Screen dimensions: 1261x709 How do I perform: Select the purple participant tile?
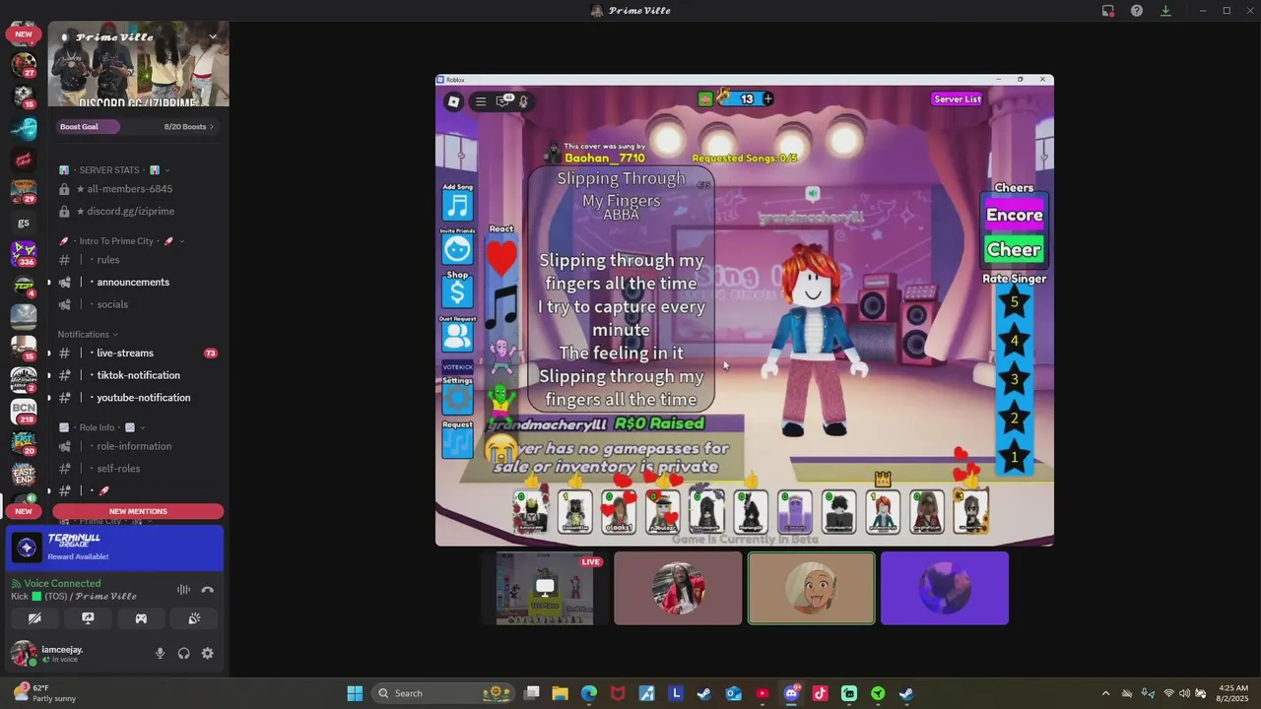click(945, 588)
